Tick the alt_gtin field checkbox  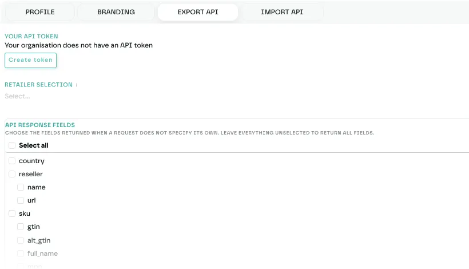pos(21,240)
